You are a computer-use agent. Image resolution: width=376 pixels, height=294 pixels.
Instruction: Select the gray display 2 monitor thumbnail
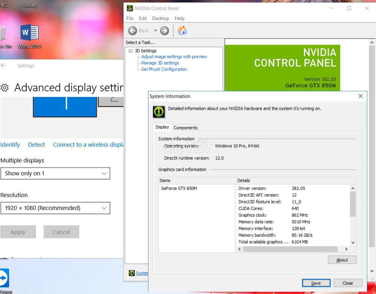(x=111, y=101)
